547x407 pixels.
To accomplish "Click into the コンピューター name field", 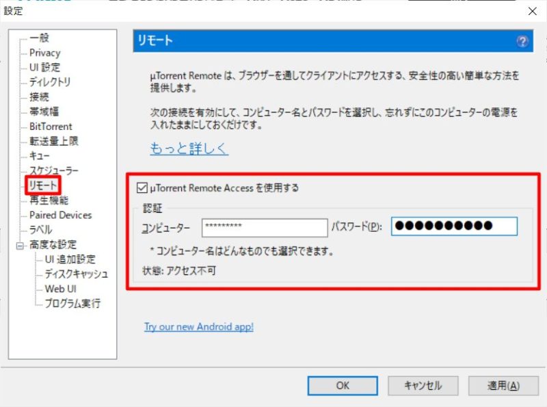I will pos(265,228).
